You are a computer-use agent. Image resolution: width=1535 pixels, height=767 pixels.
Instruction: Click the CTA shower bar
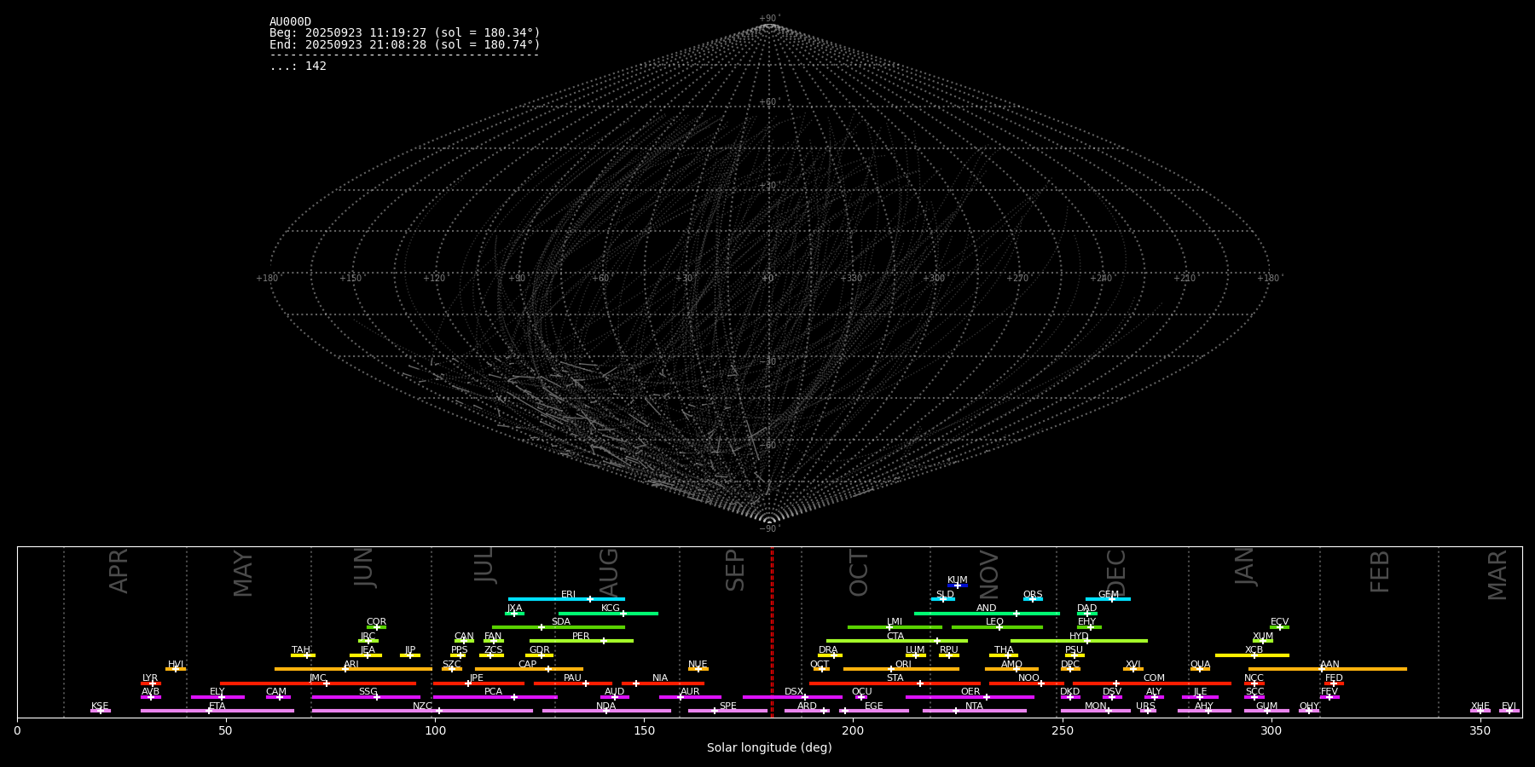897,641
